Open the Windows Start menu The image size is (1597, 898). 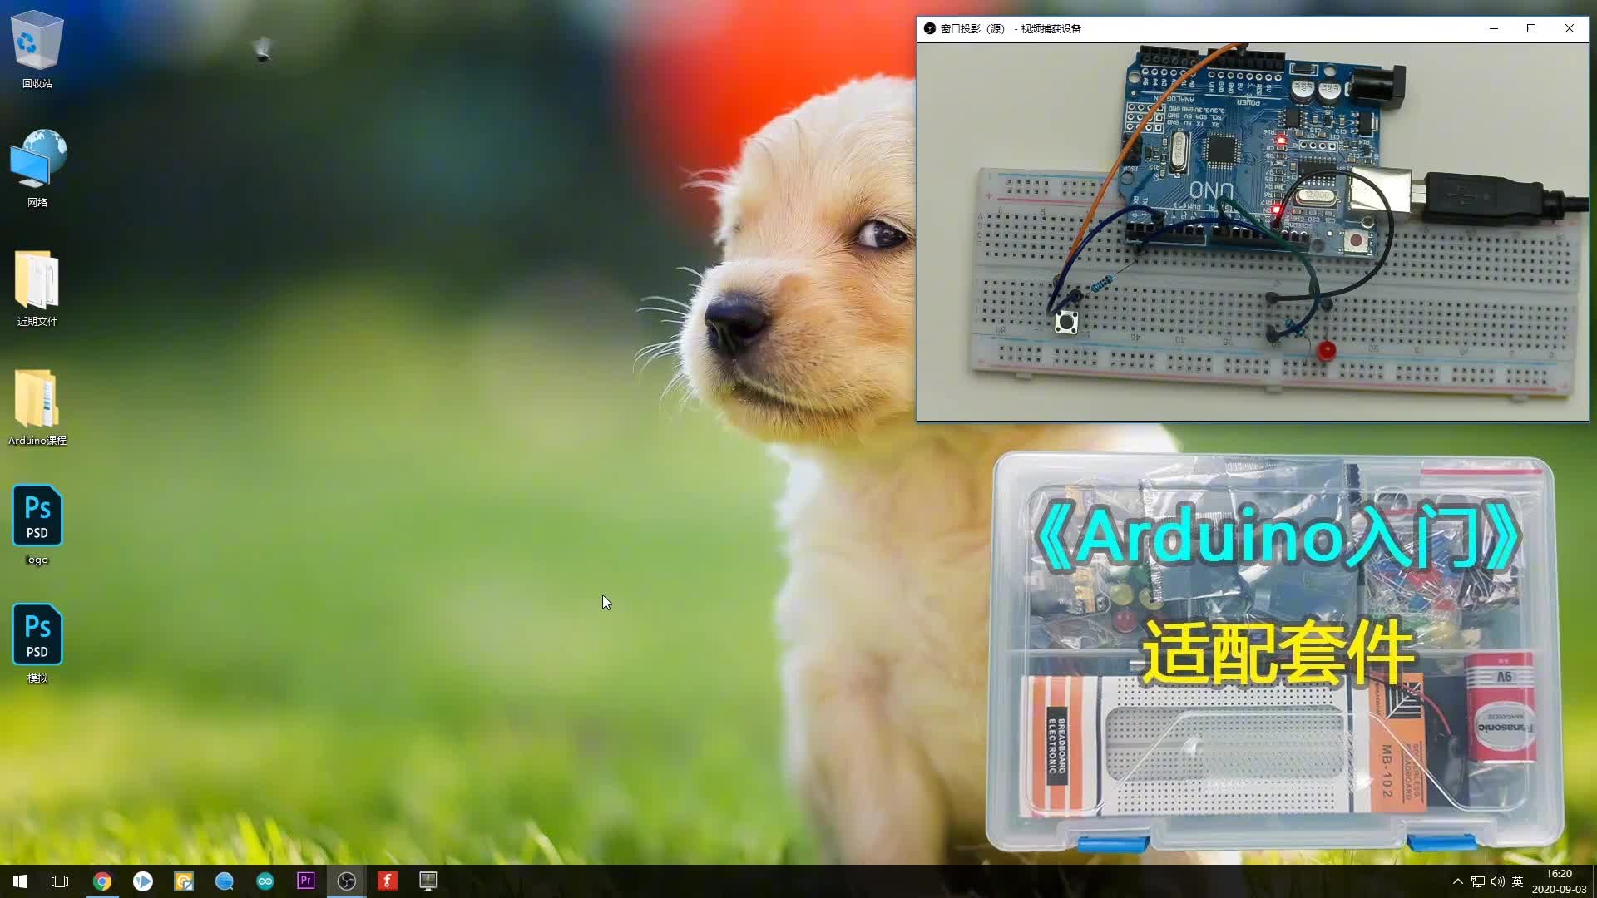[x=20, y=881]
